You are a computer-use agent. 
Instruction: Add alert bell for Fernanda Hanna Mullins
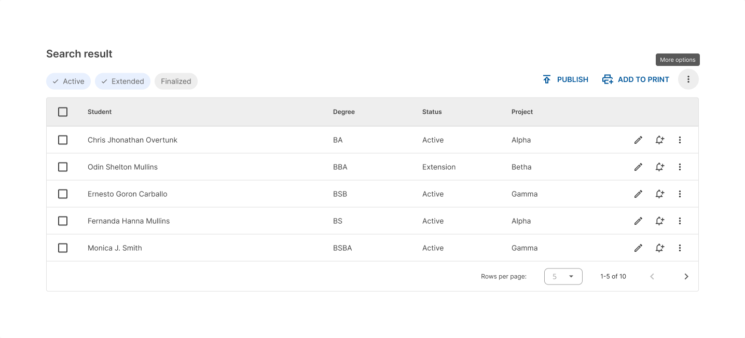pyautogui.click(x=659, y=221)
